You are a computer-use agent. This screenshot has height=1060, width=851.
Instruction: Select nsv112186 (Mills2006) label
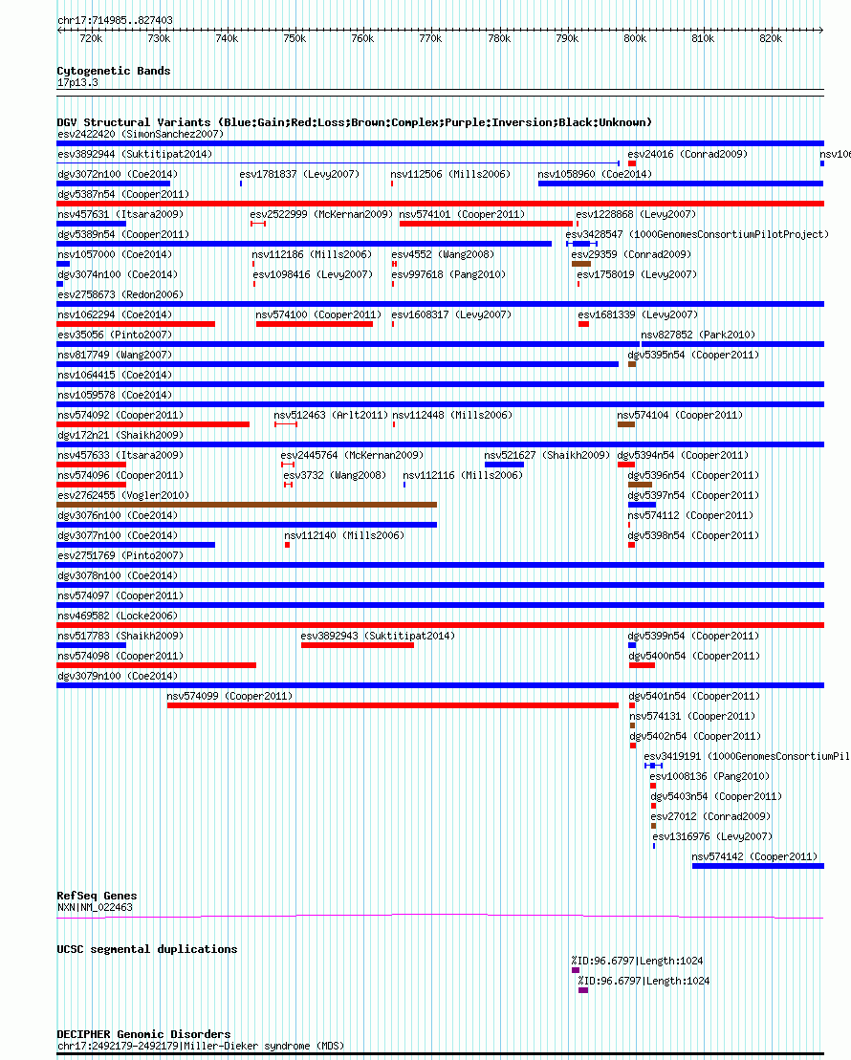click(312, 255)
